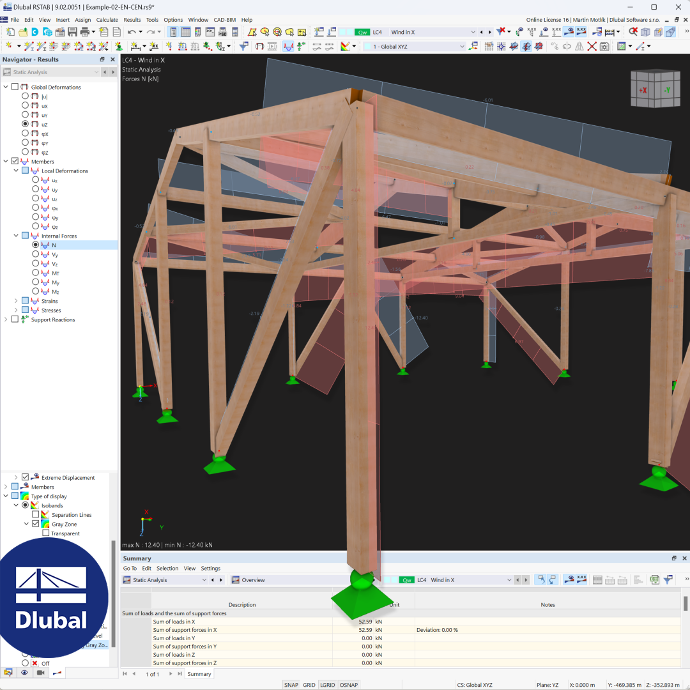Open the Wind in X load case dropdown

(473, 31)
